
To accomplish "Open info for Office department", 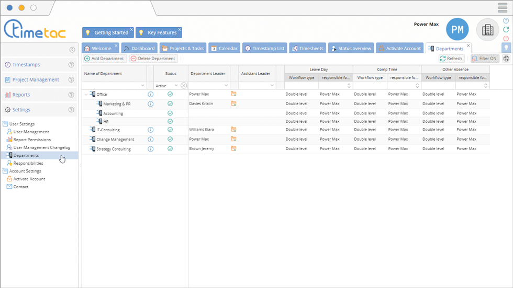I will click(151, 95).
